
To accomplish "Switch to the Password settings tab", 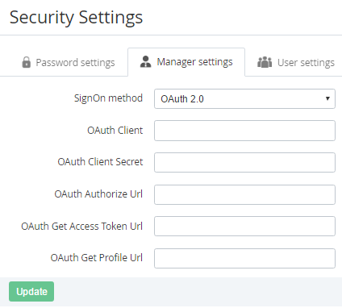I will point(69,63).
